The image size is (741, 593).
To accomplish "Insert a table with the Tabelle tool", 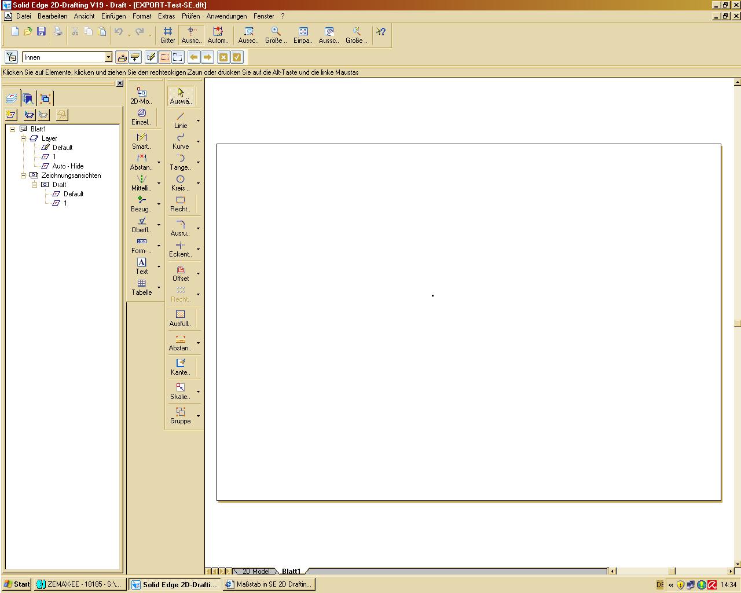I will click(x=141, y=287).
